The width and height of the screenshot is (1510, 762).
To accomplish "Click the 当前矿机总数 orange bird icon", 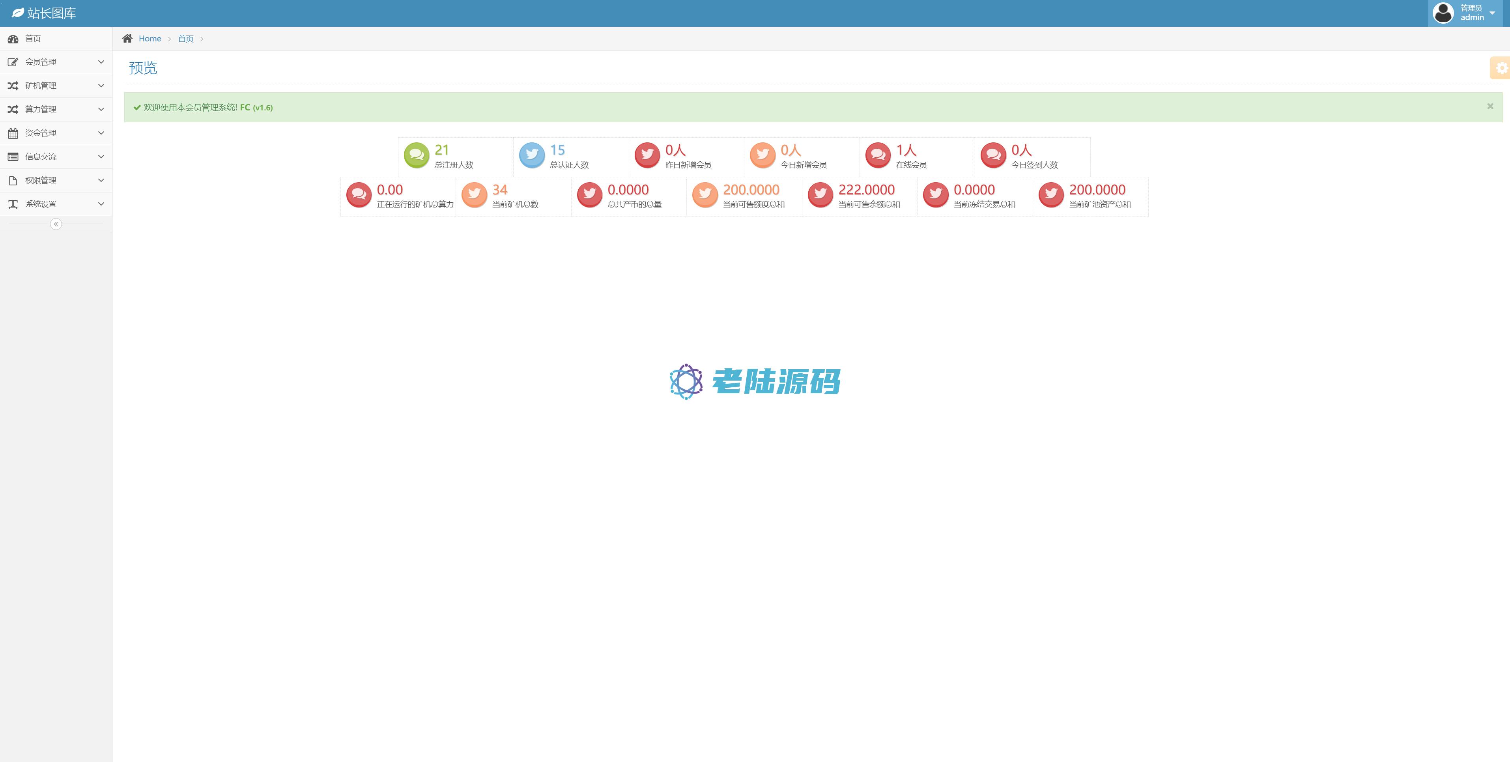I will 474,195.
